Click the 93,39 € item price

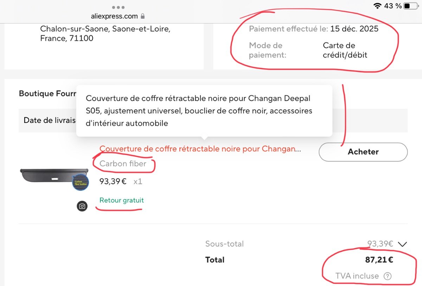coord(113,181)
